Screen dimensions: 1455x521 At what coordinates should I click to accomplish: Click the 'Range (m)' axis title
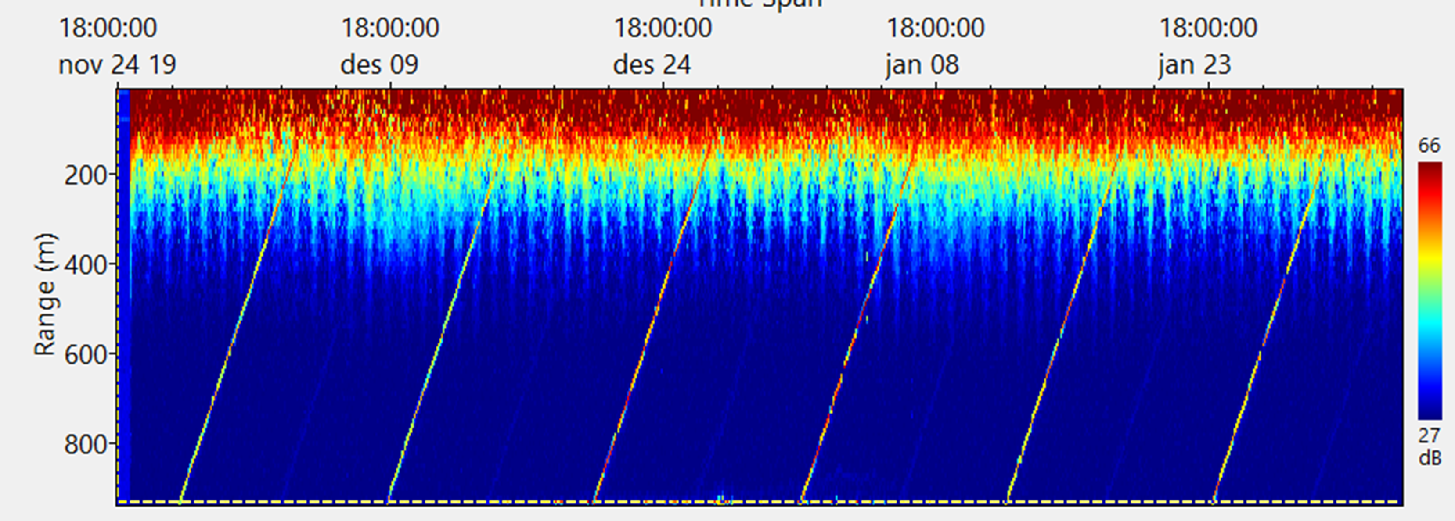[45, 295]
